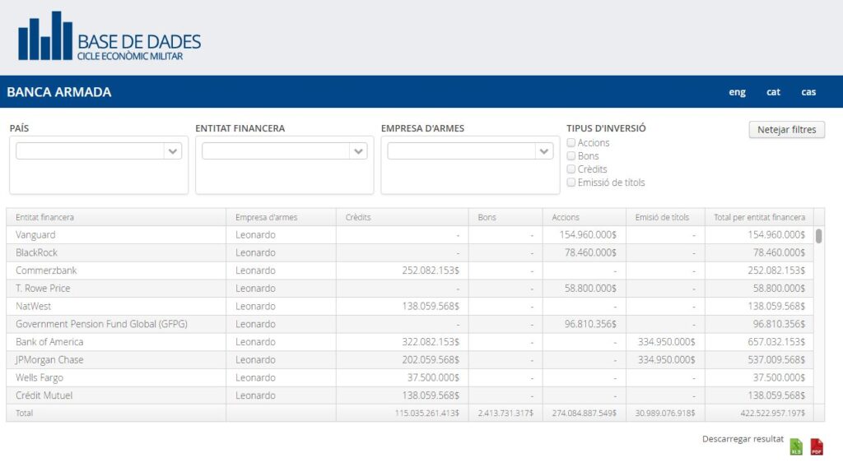Click GFPG Accions value 96.810.356$
The width and height of the screenshot is (843, 467).
coord(590,324)
